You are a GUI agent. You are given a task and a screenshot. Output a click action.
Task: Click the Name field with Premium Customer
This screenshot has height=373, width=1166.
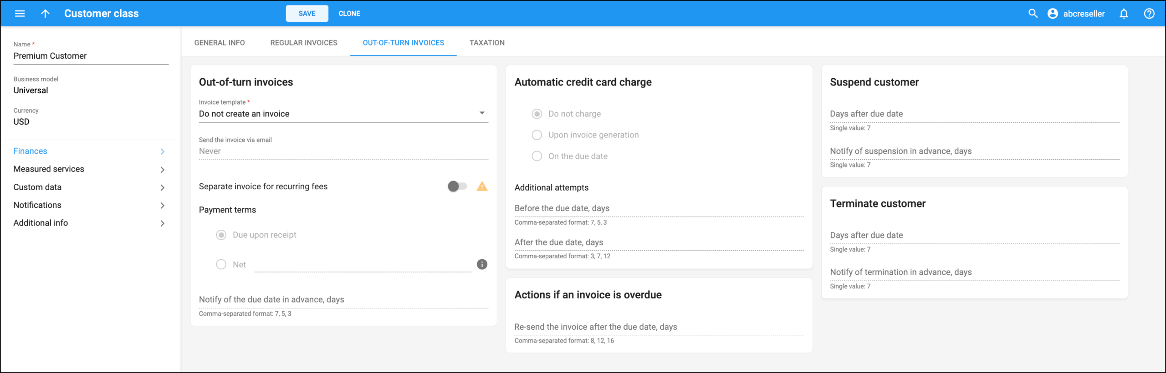pyautogui.click(x=91, y=56)
